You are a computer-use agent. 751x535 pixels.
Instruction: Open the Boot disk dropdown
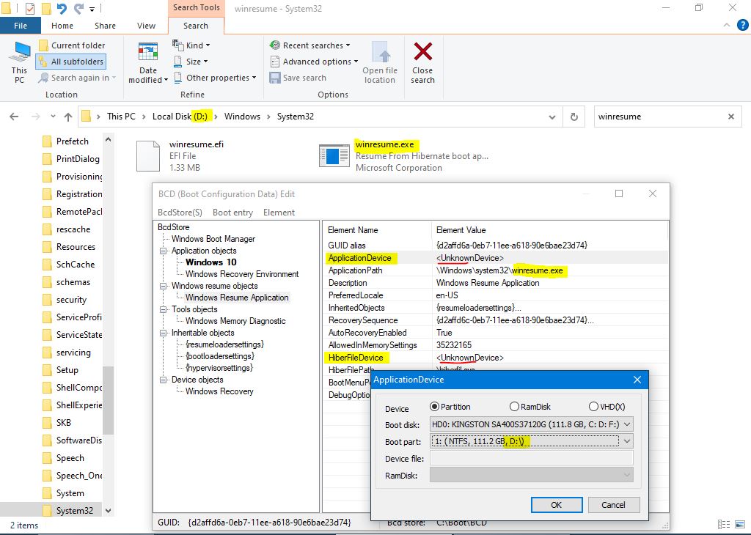pyautogui.click(x=626, y=424)
